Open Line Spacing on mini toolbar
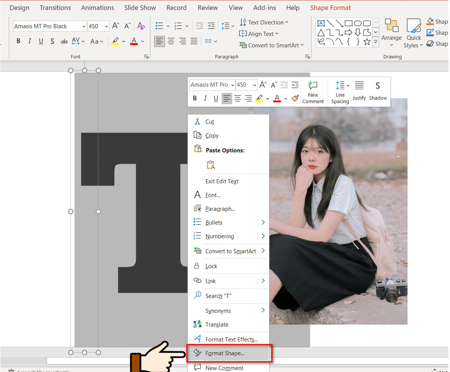The image size is (450, 372). 340,92
